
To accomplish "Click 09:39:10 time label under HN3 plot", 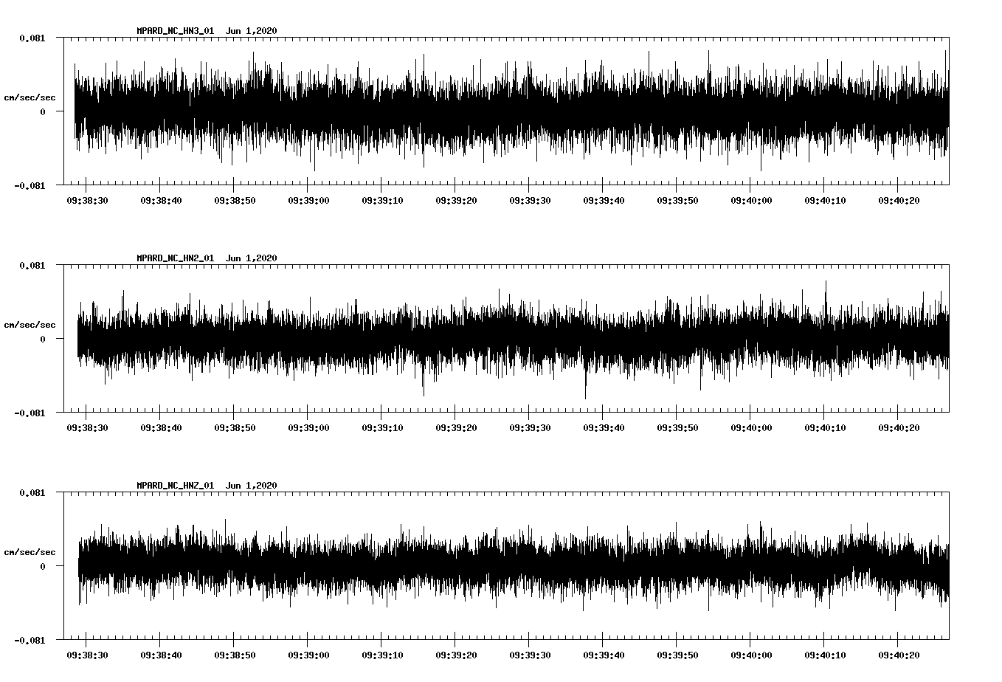I will pos(382,200).
